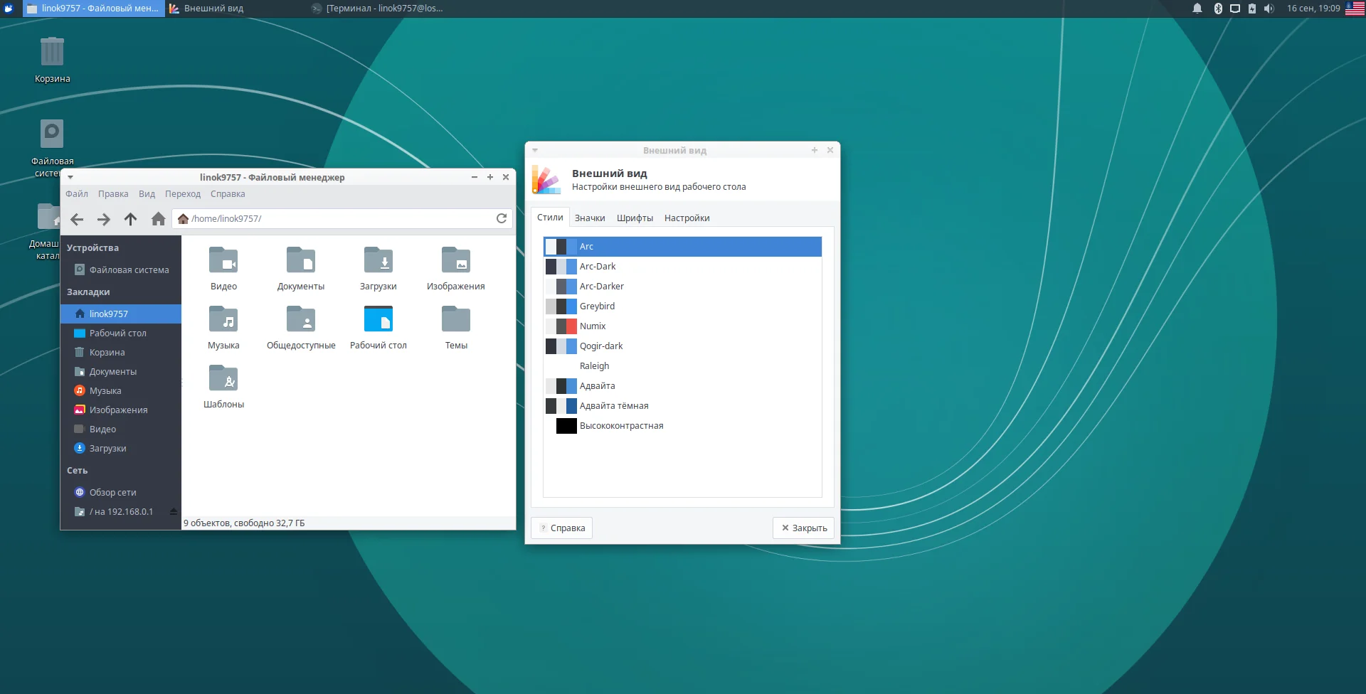This screenshot has height=694, width=1366.
Task: Open the linok9757 bookmark in sidebar
Action: pyautogui.click(x=121, y=314)
